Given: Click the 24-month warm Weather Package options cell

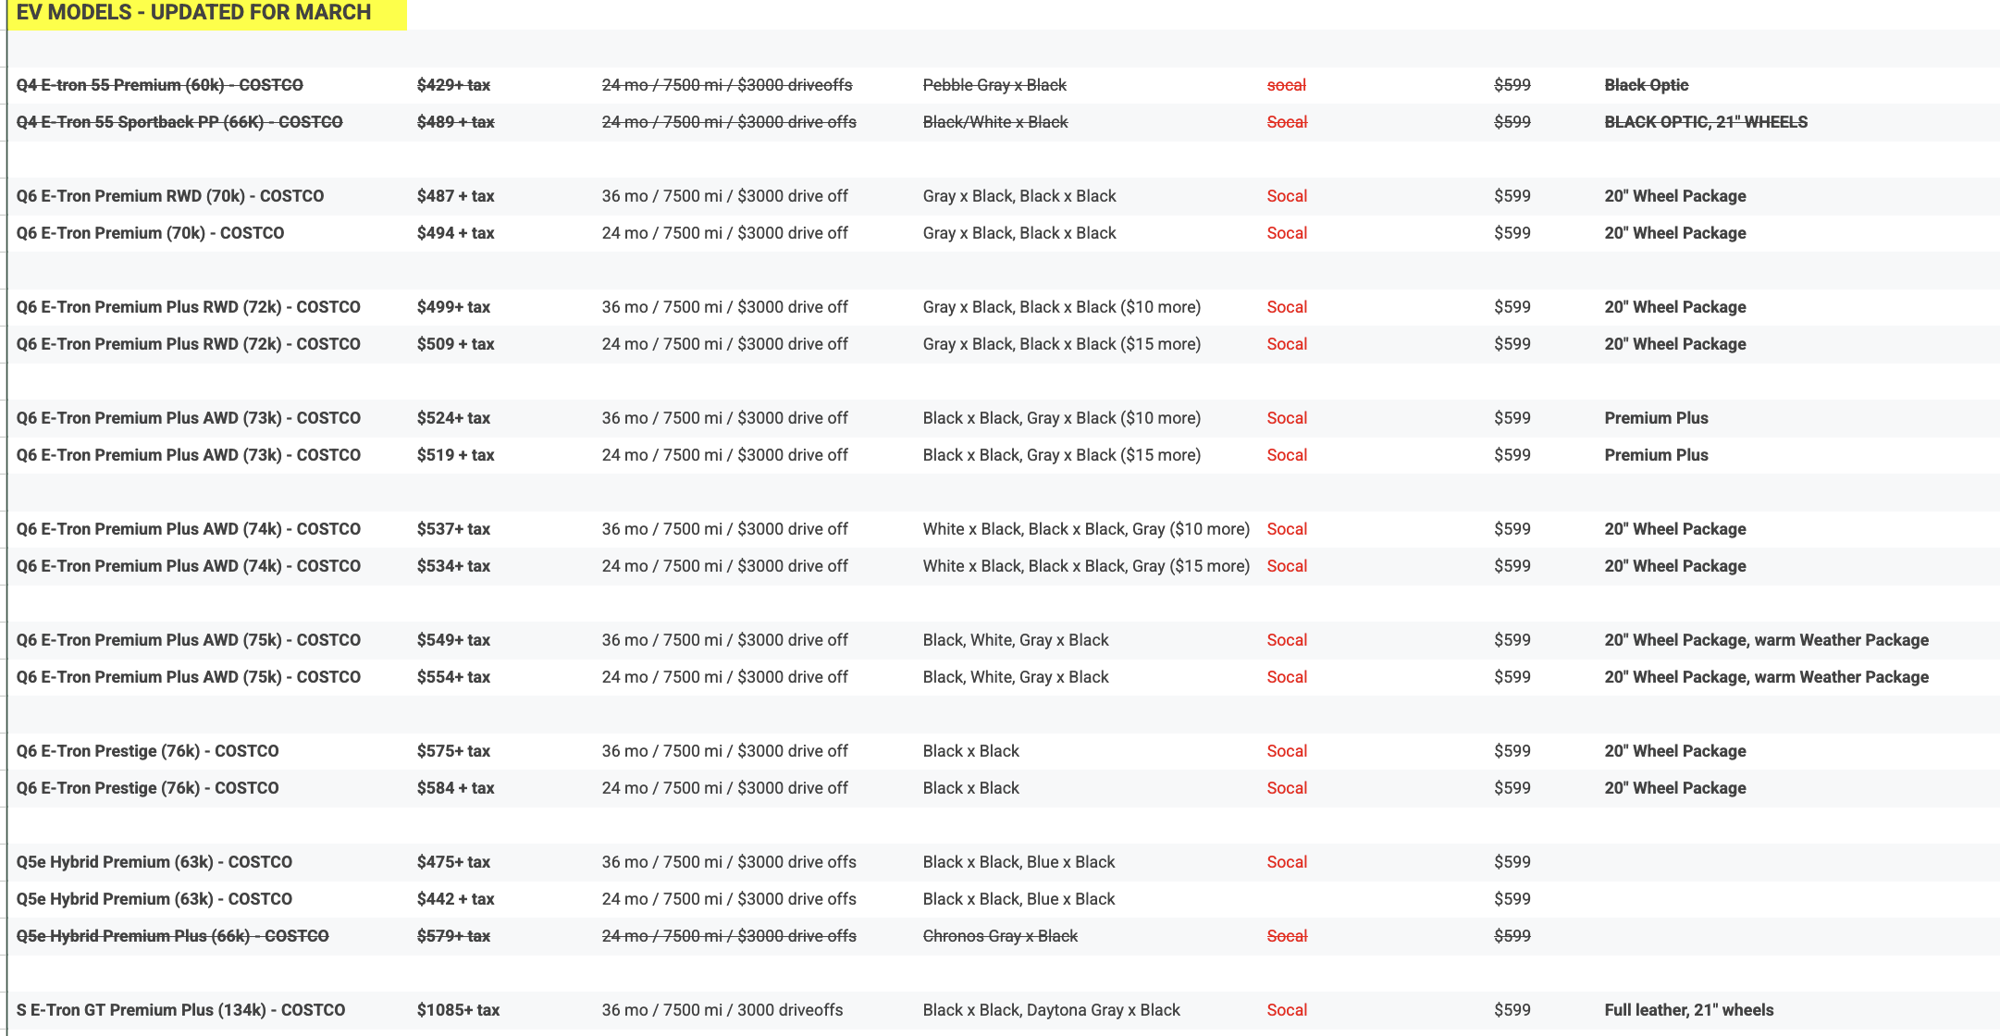Looking at the screenshot, I should (1767, 677).
